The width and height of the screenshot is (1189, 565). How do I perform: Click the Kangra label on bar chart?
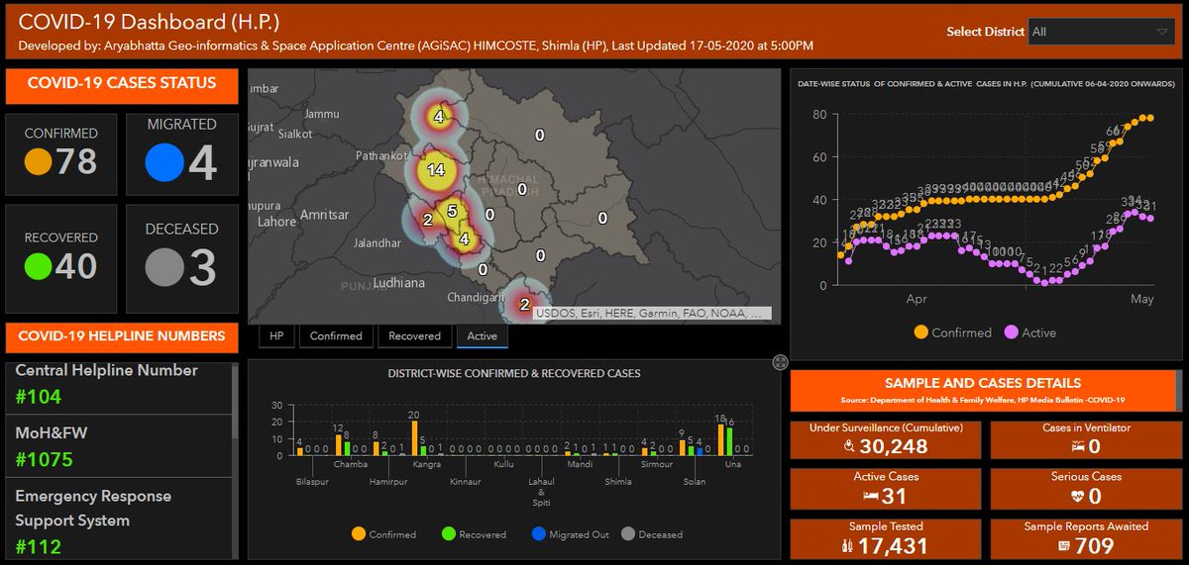coord(425,464)
